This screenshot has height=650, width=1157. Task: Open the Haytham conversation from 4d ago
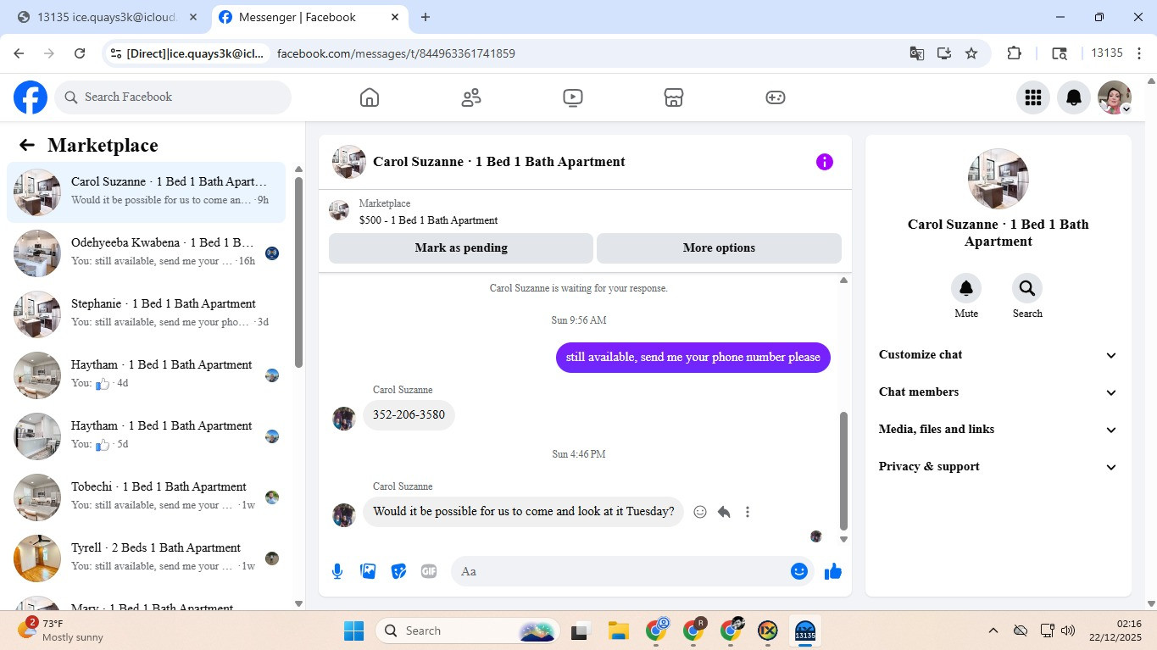[x=146, y=375]
